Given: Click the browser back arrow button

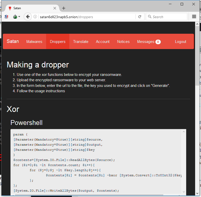Looking at the screenshot, I should point(28,17).
